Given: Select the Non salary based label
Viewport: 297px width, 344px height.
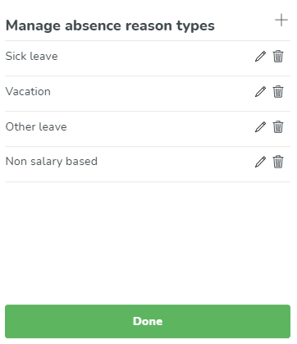Looking at the screenshot, I should pyautogui.click(x=52, y=162).
